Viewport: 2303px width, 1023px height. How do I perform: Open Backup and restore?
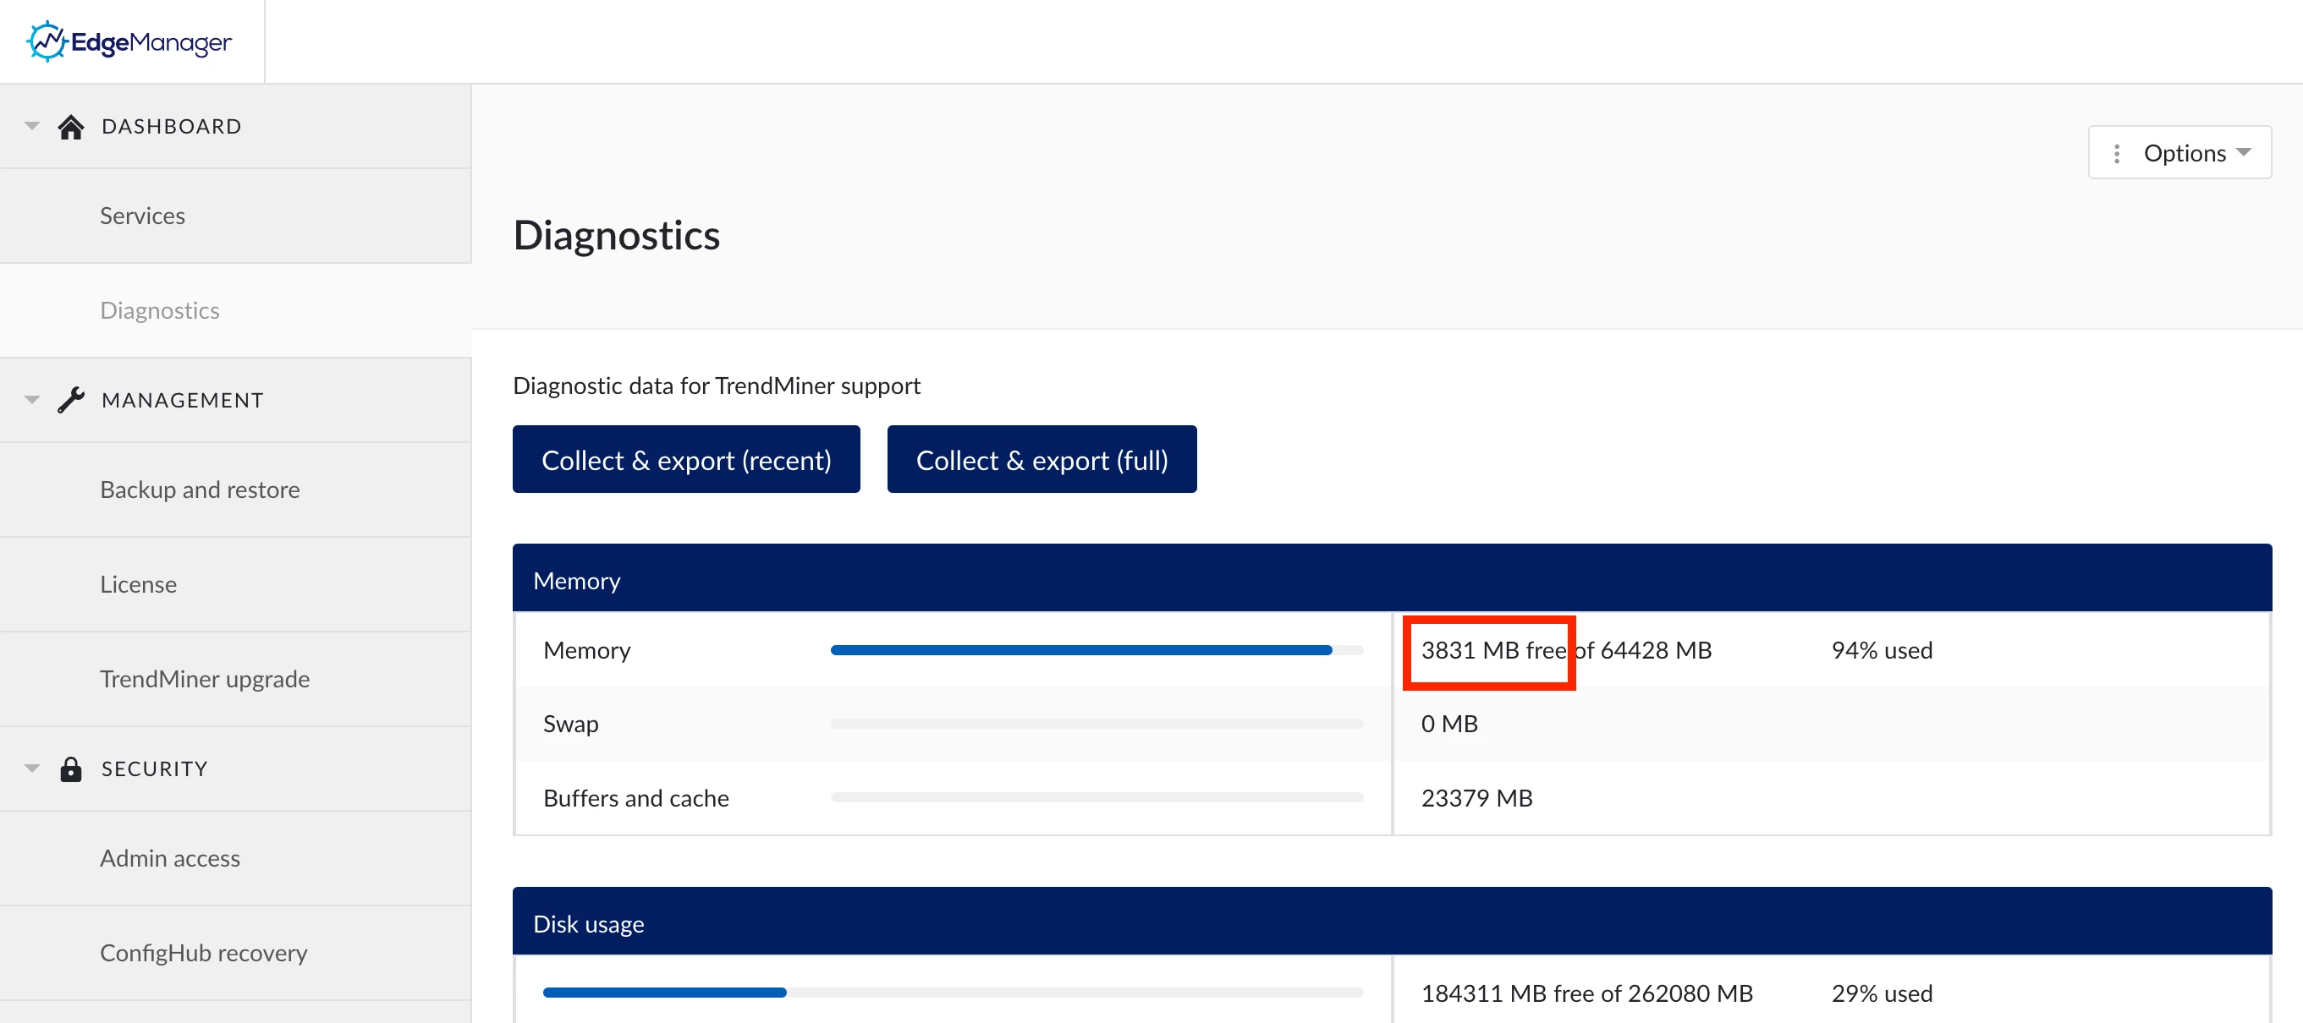tap(200, 489)
